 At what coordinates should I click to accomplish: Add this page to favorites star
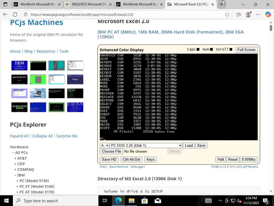227,14
